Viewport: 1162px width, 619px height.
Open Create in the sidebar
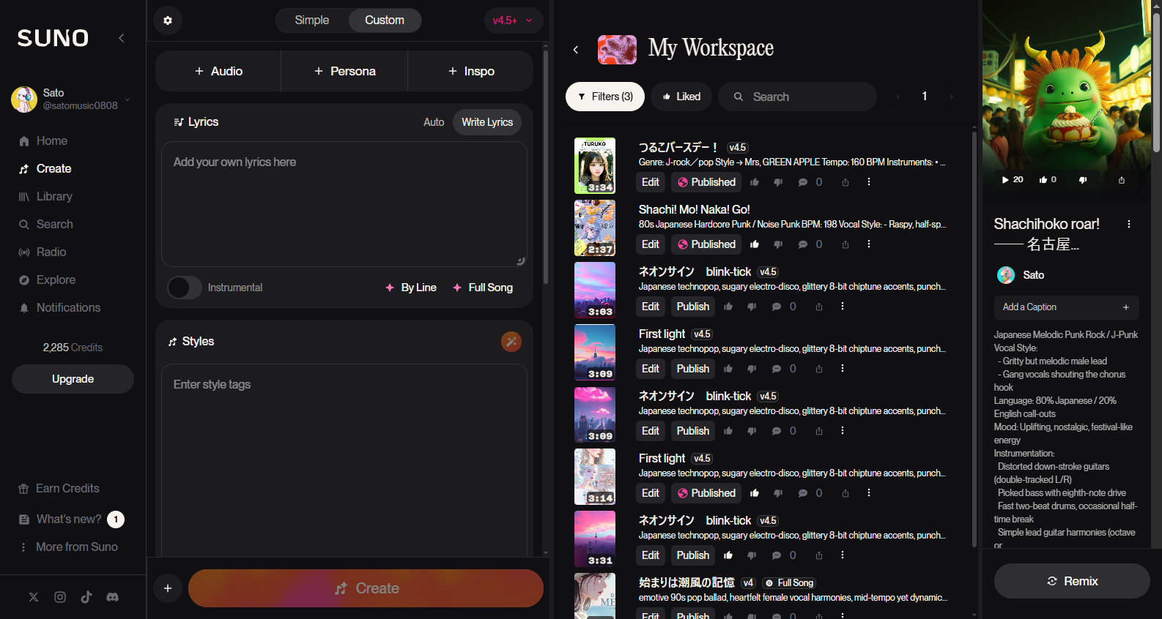tap(45, 169)
